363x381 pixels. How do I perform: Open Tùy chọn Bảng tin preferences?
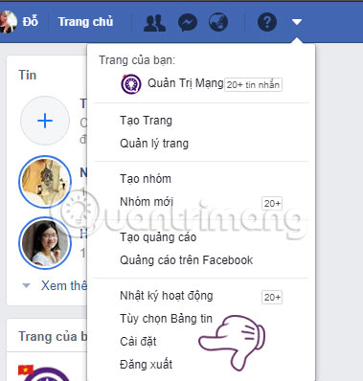[x=166, y=319]
